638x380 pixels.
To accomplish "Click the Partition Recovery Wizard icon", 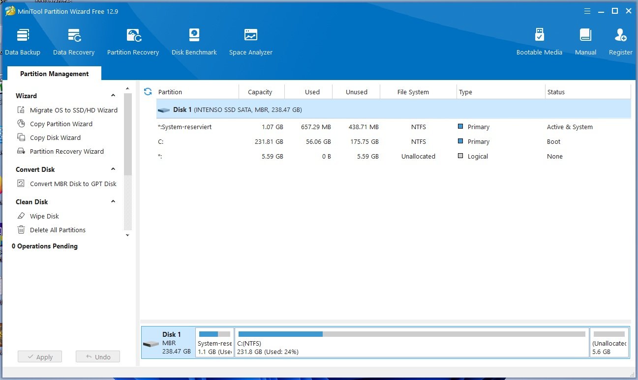I will [x=21, y=151].
